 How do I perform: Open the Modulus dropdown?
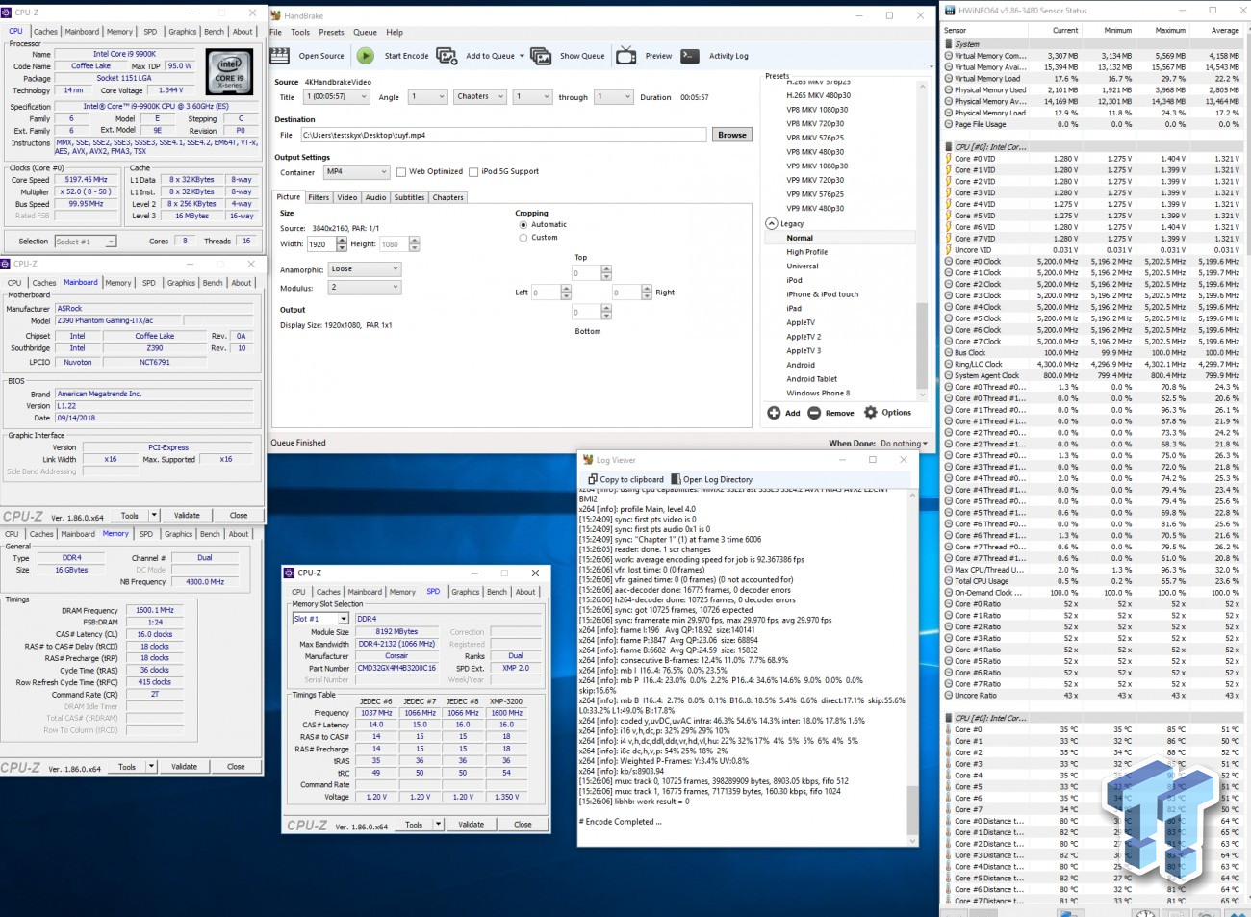click(365, 288)
